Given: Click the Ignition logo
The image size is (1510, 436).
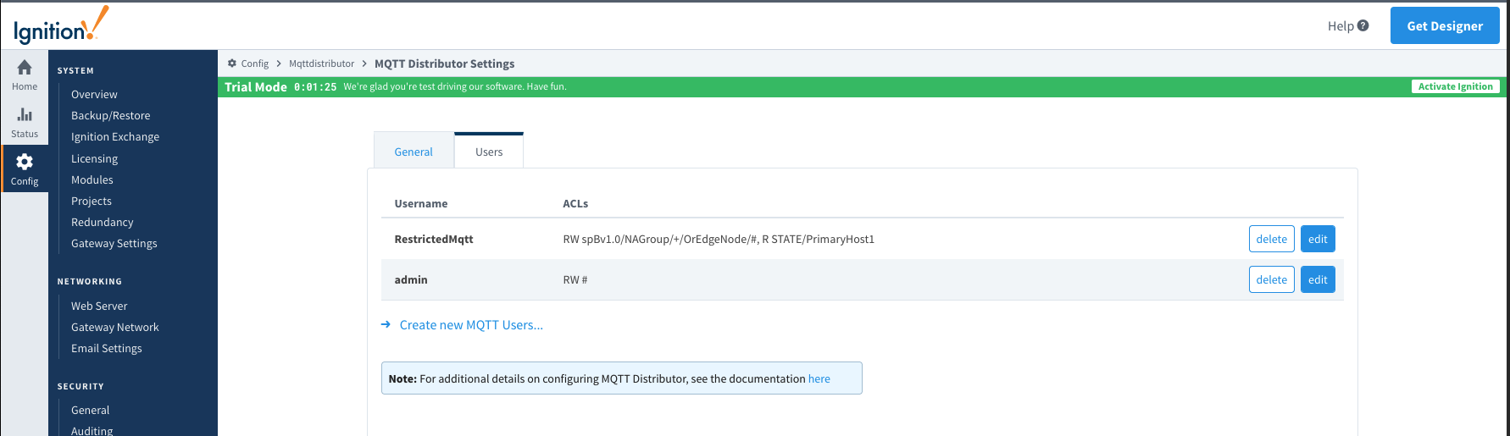Looking at the screenshot, I should click(61, 25).
